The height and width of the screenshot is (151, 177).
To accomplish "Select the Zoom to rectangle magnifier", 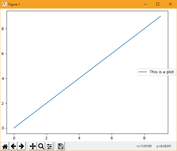I will (x=41, y=146).
